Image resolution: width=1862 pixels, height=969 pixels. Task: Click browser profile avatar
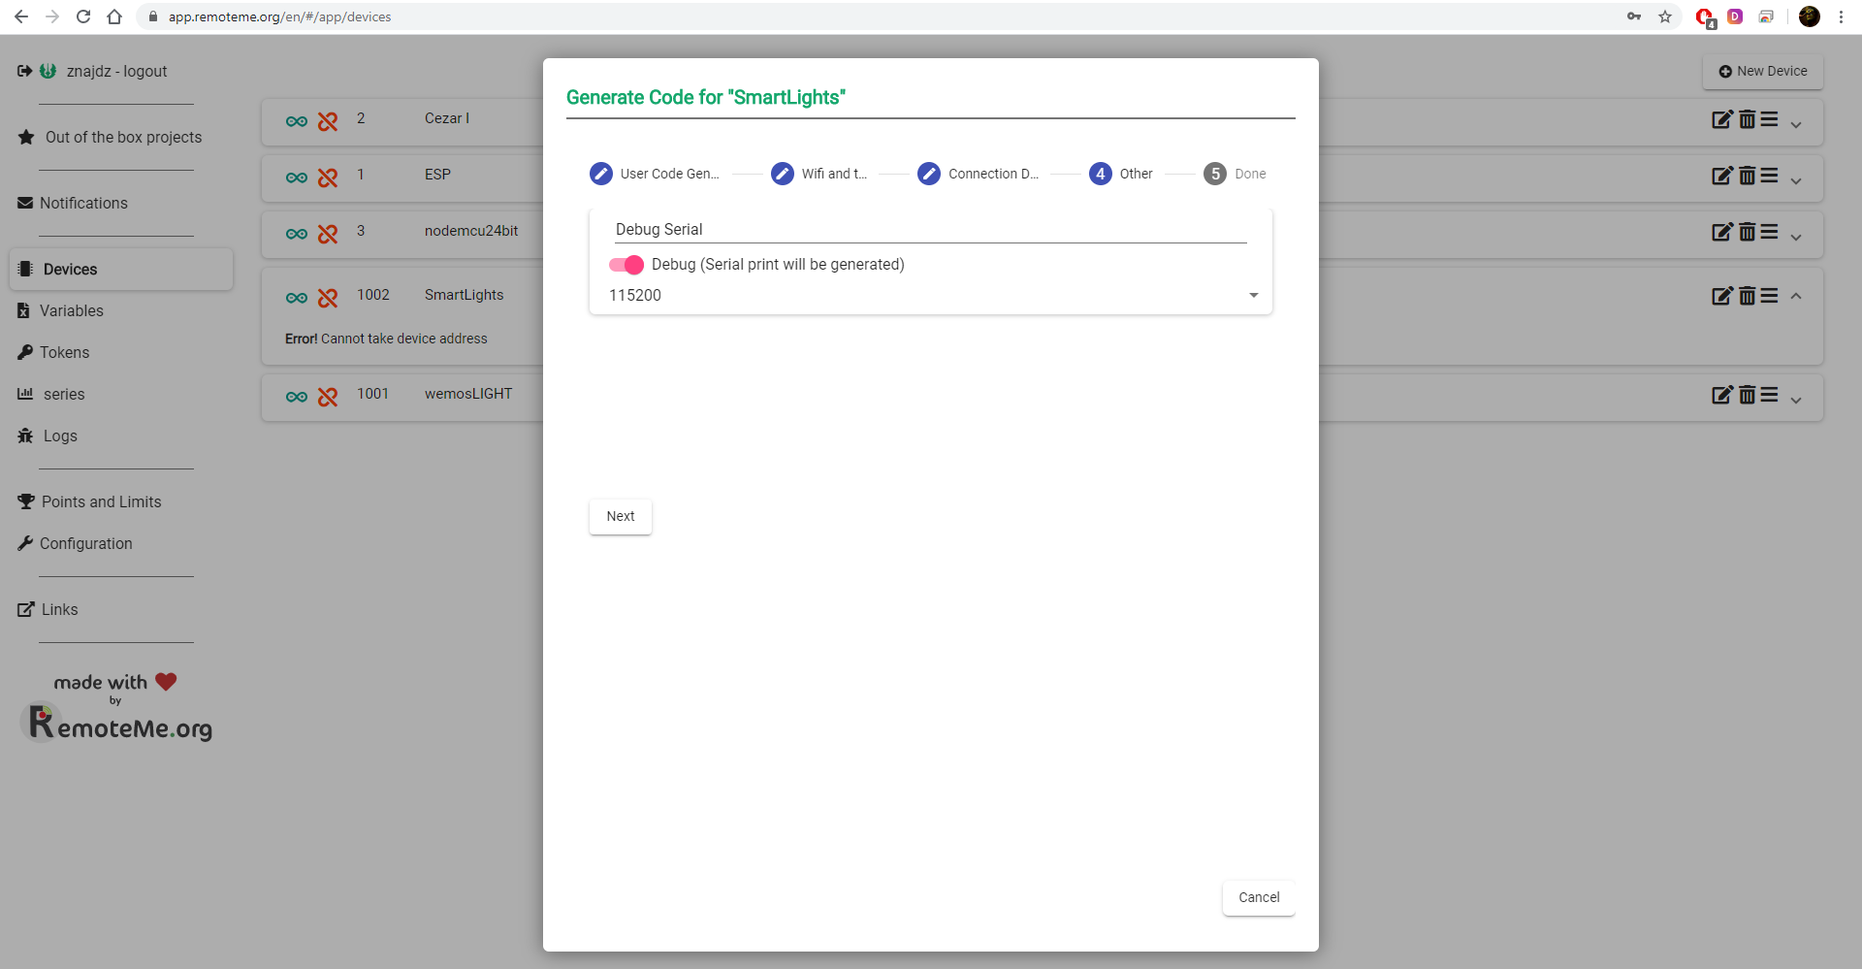(x=1810, y=16)
